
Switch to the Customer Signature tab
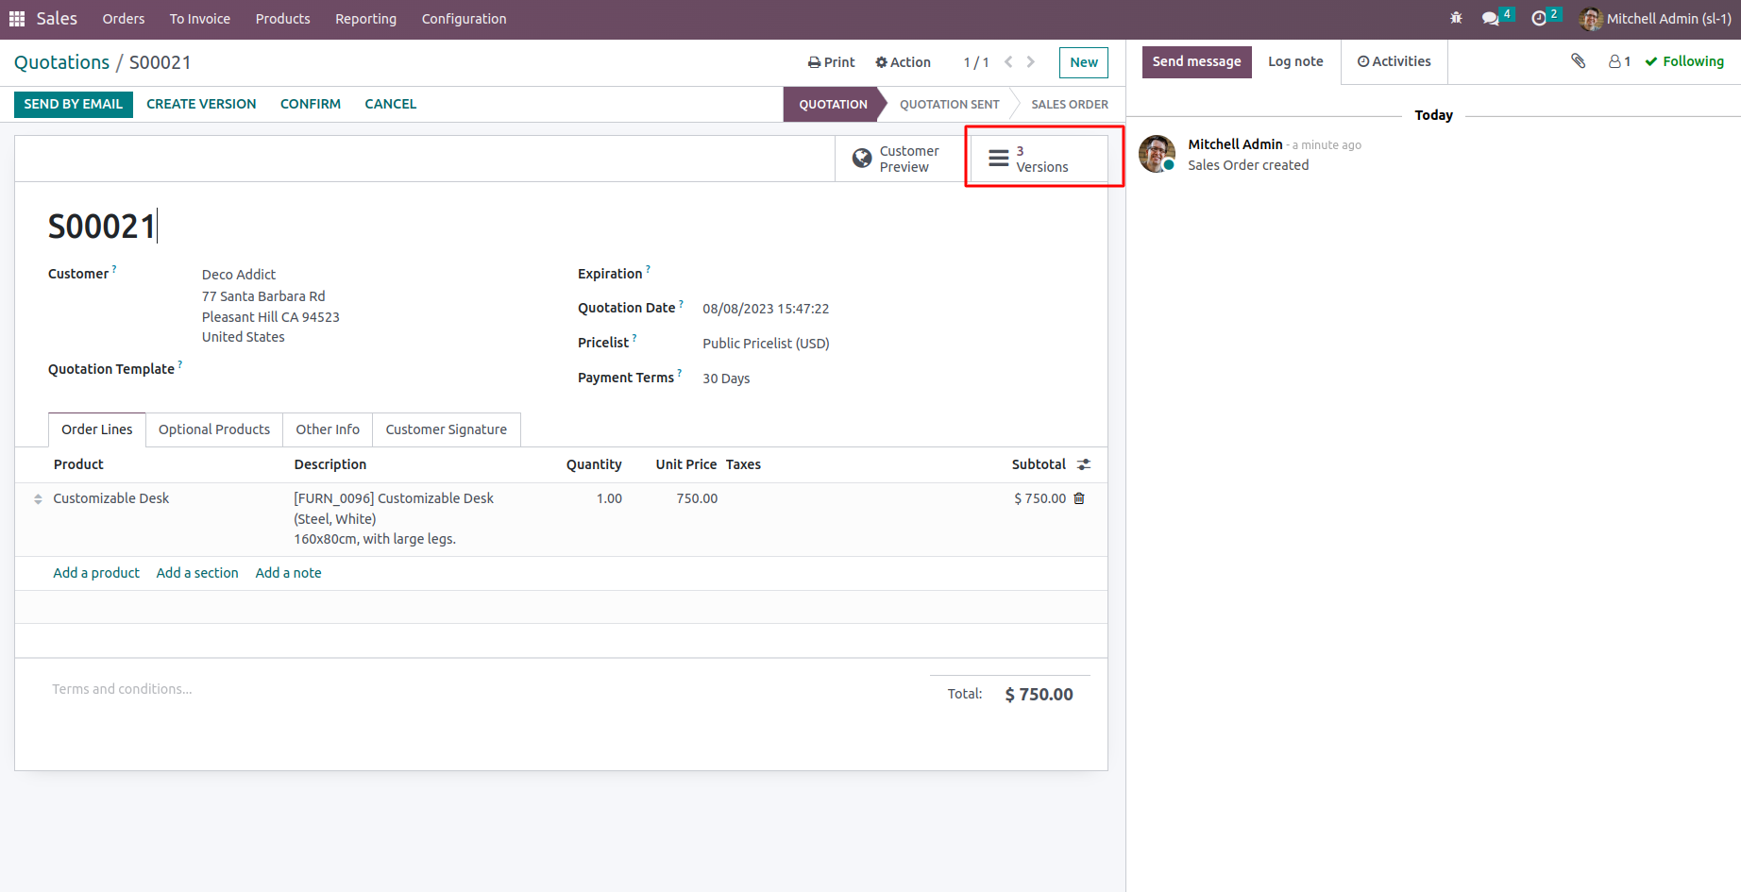coord(447,429)
